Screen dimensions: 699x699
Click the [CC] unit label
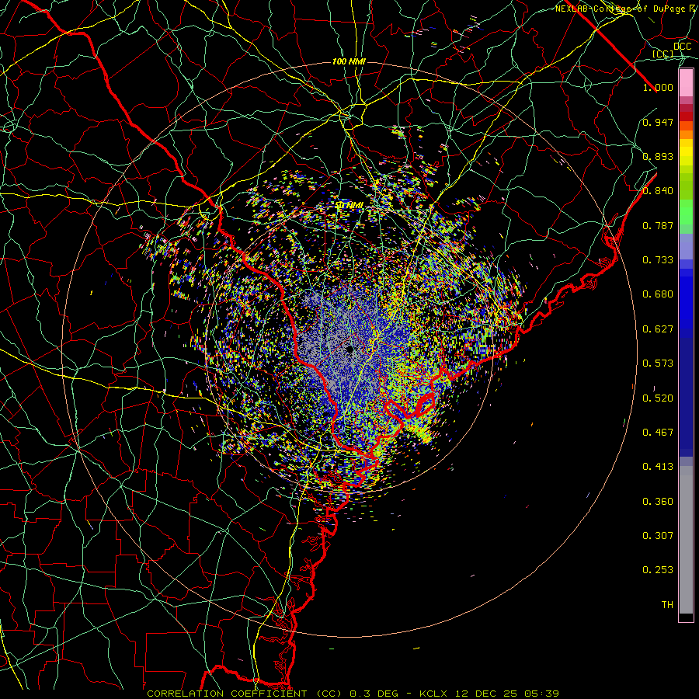663,54
